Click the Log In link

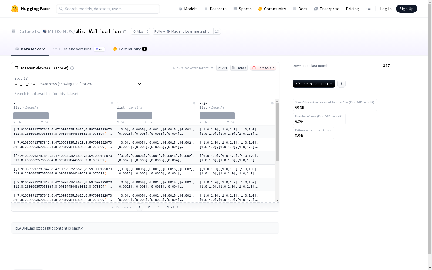[386, 9]
